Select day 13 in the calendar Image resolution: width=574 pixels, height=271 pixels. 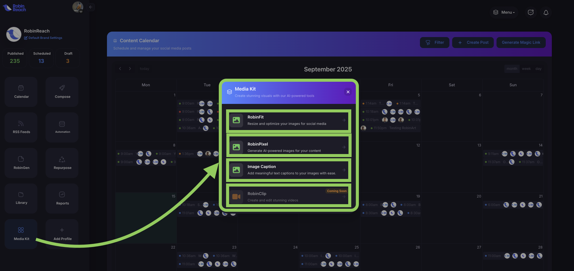point(479,145)
